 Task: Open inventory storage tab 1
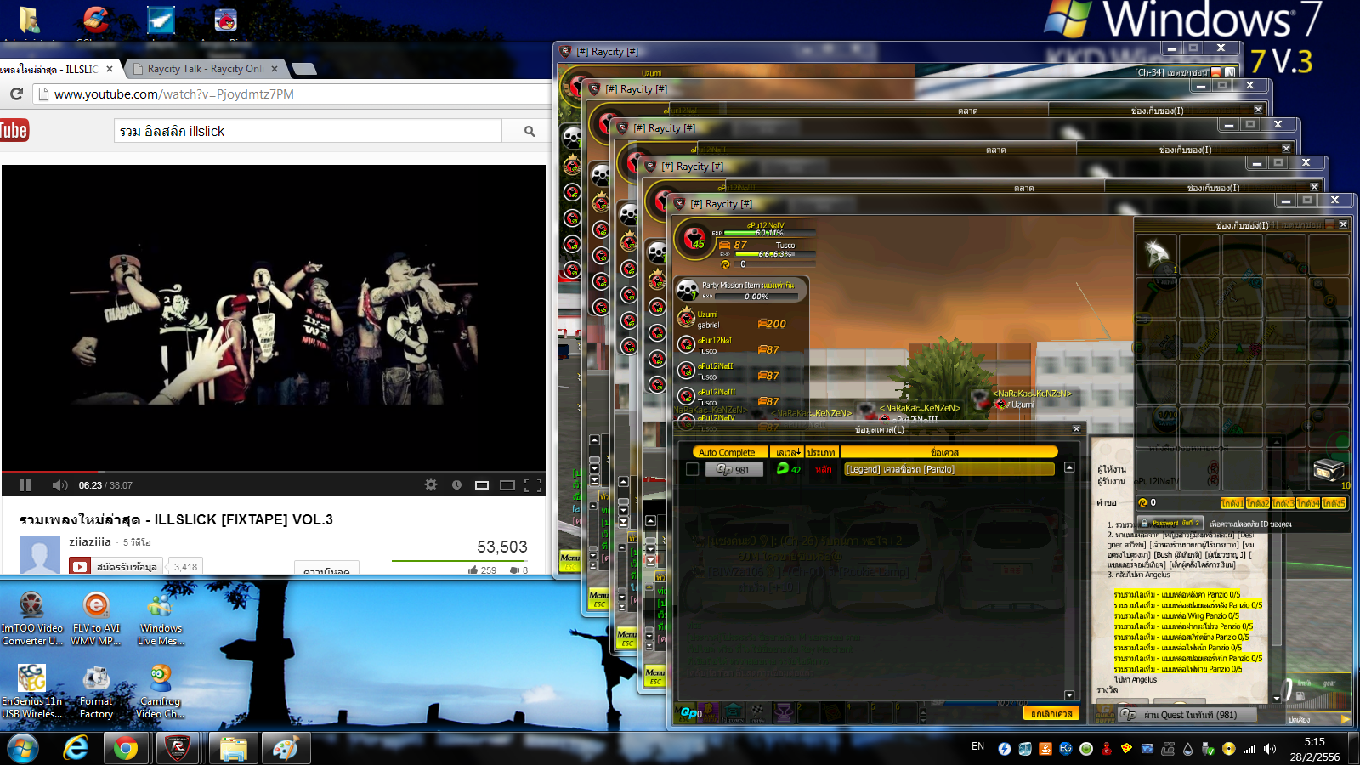coord(1232,503)
